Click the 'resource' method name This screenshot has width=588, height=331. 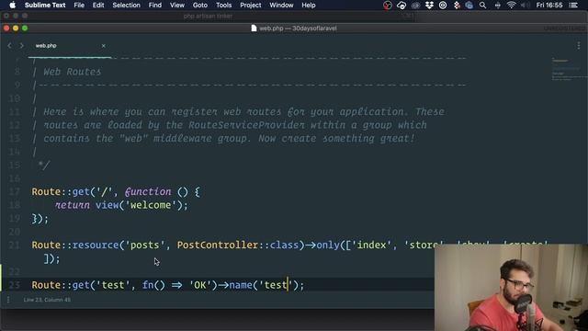[96, 245]
